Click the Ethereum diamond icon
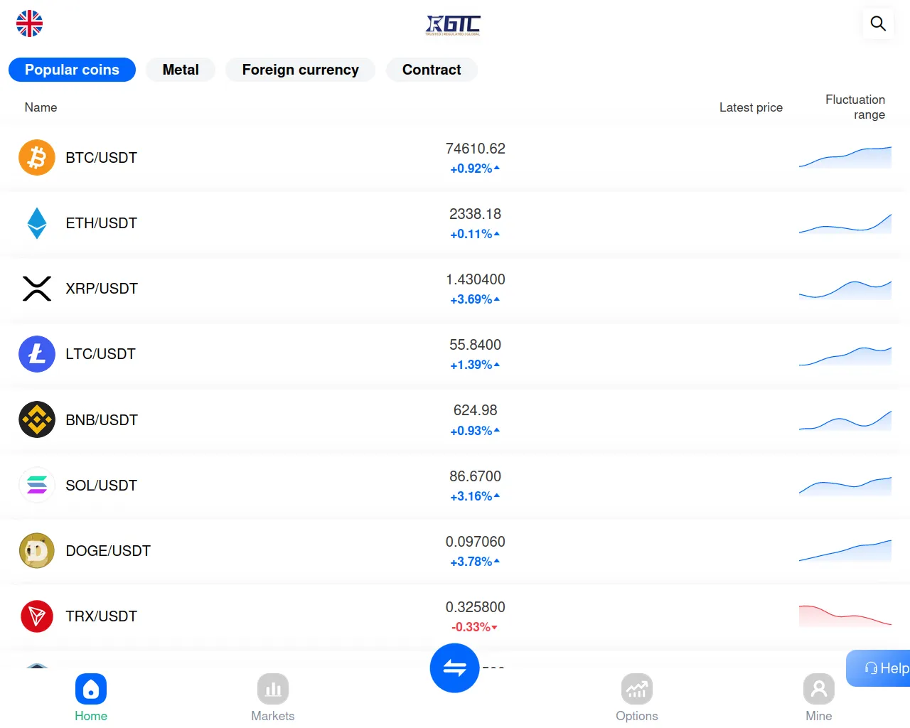This screenshot has width=910, height=728. point(37,223)
